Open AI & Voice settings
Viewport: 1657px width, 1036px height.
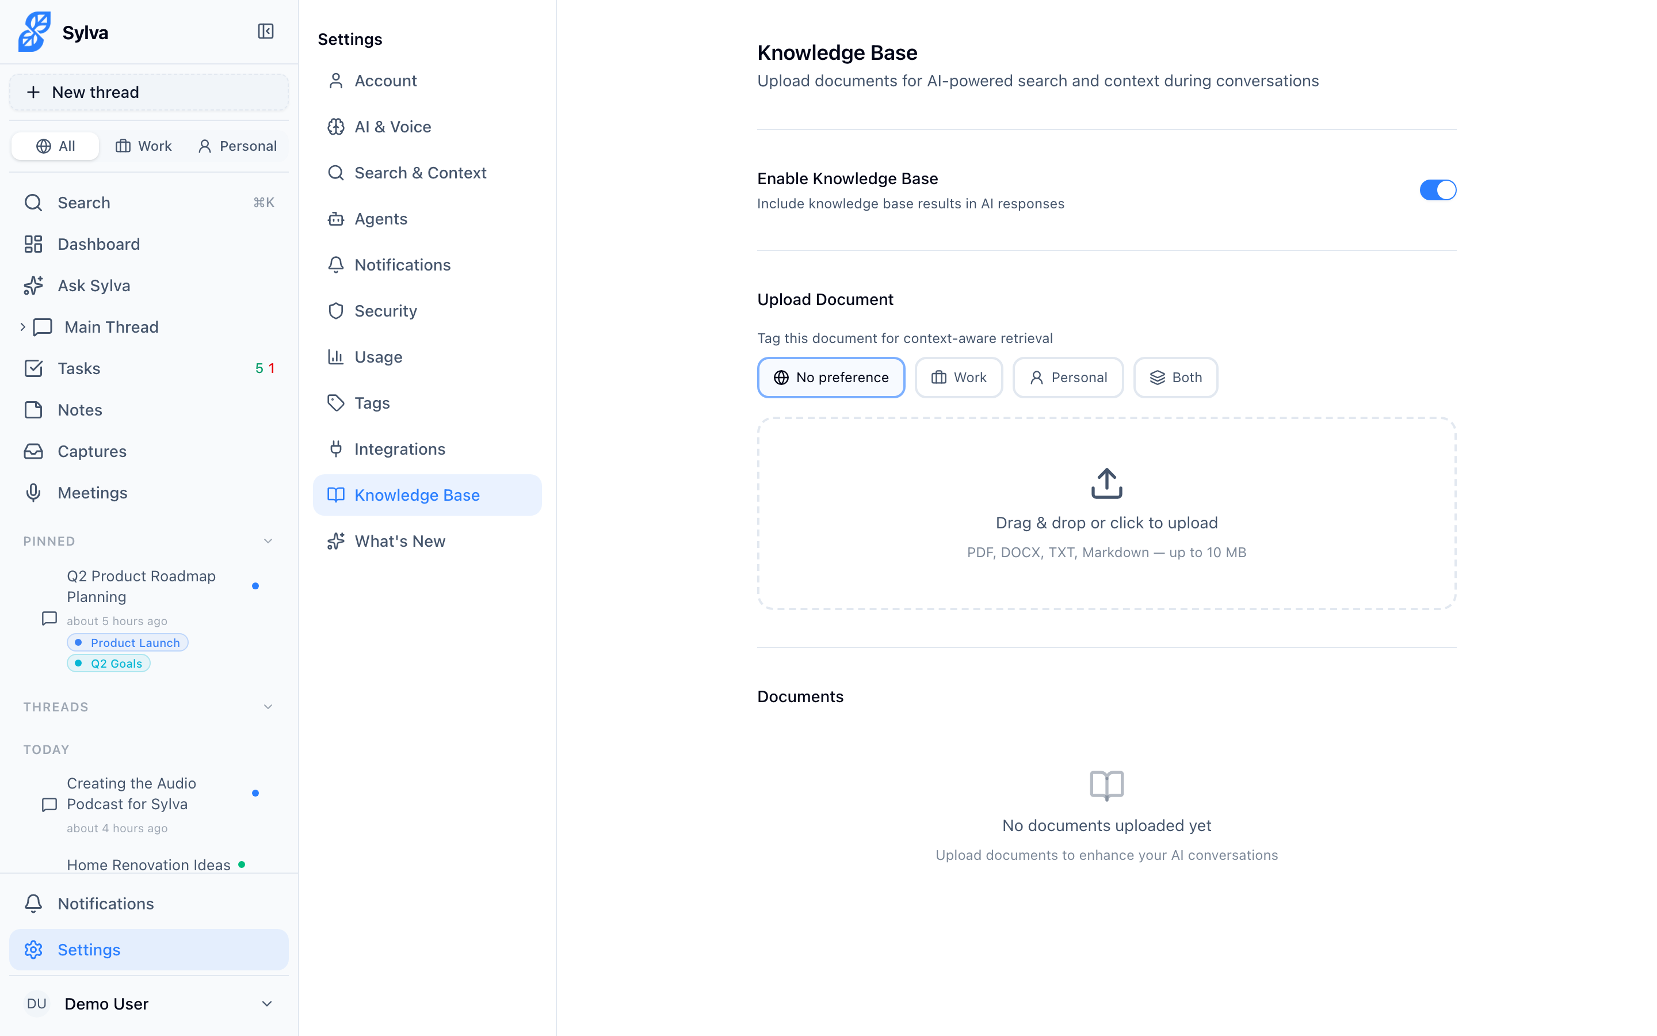click(x=427, y=127)
